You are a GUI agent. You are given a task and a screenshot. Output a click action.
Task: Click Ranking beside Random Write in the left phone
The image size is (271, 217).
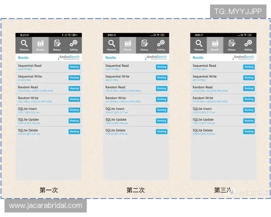point(74,99)
